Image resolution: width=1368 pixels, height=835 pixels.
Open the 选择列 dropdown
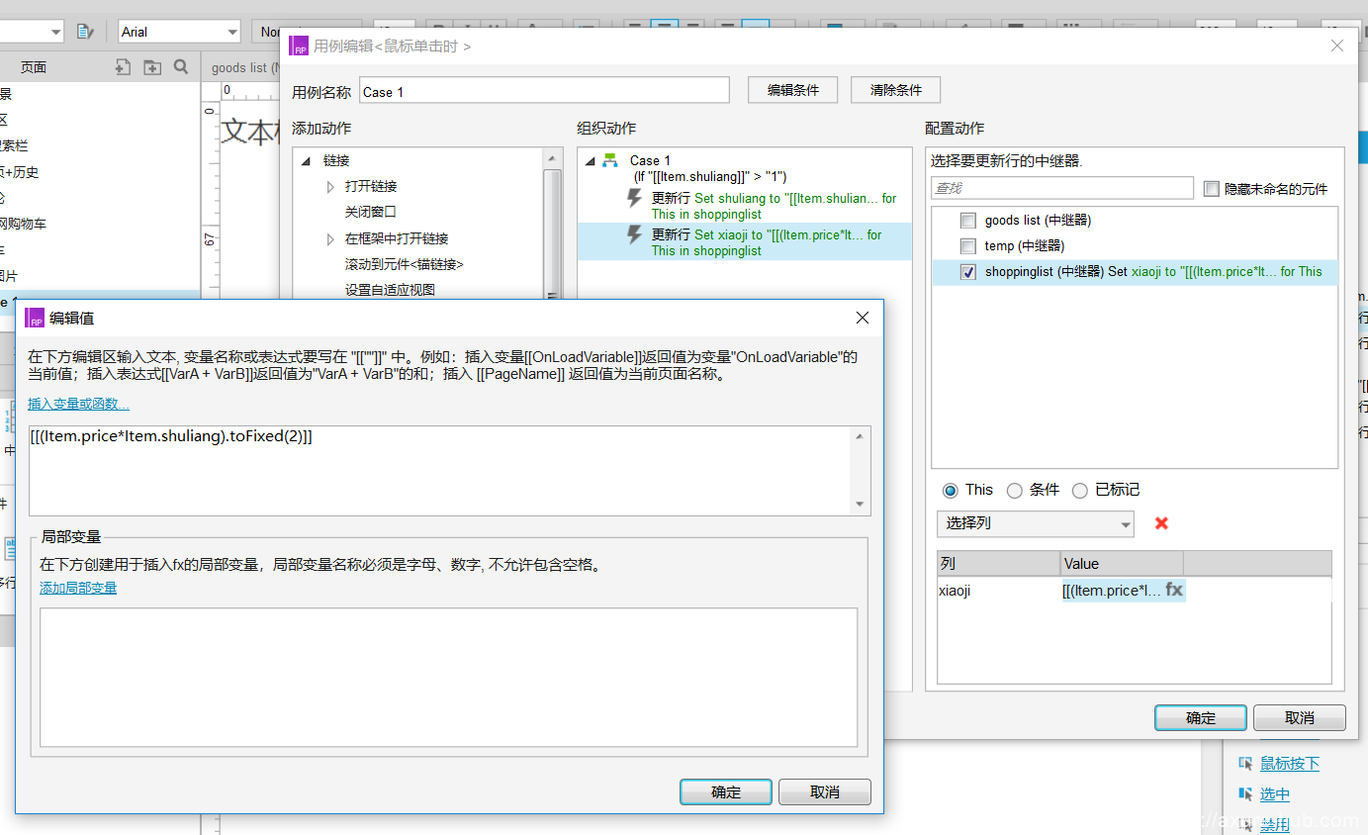1036,523
